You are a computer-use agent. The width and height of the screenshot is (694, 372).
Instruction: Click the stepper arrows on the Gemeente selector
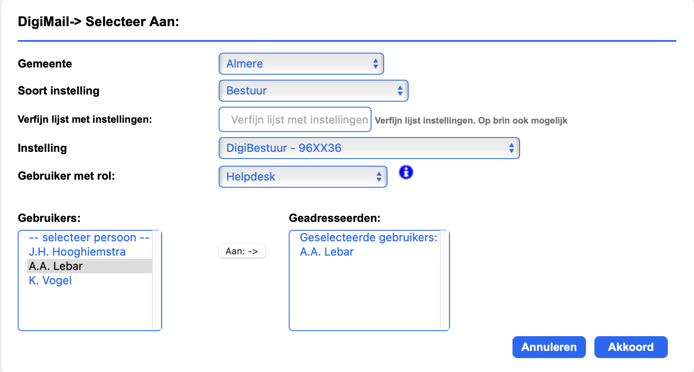pyautogui.click(x=375, y=64)
